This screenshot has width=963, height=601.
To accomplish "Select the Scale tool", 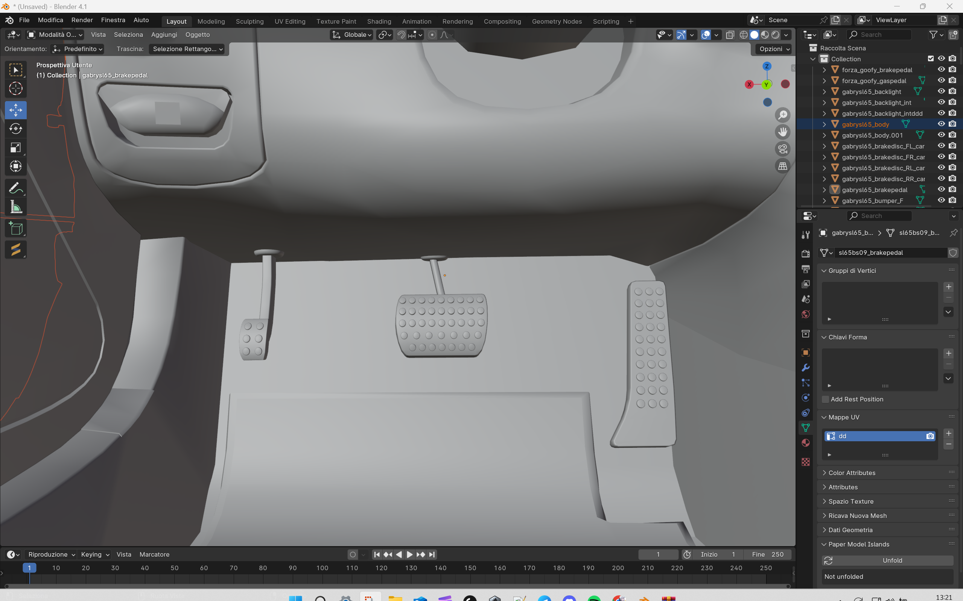I will 15,148.
